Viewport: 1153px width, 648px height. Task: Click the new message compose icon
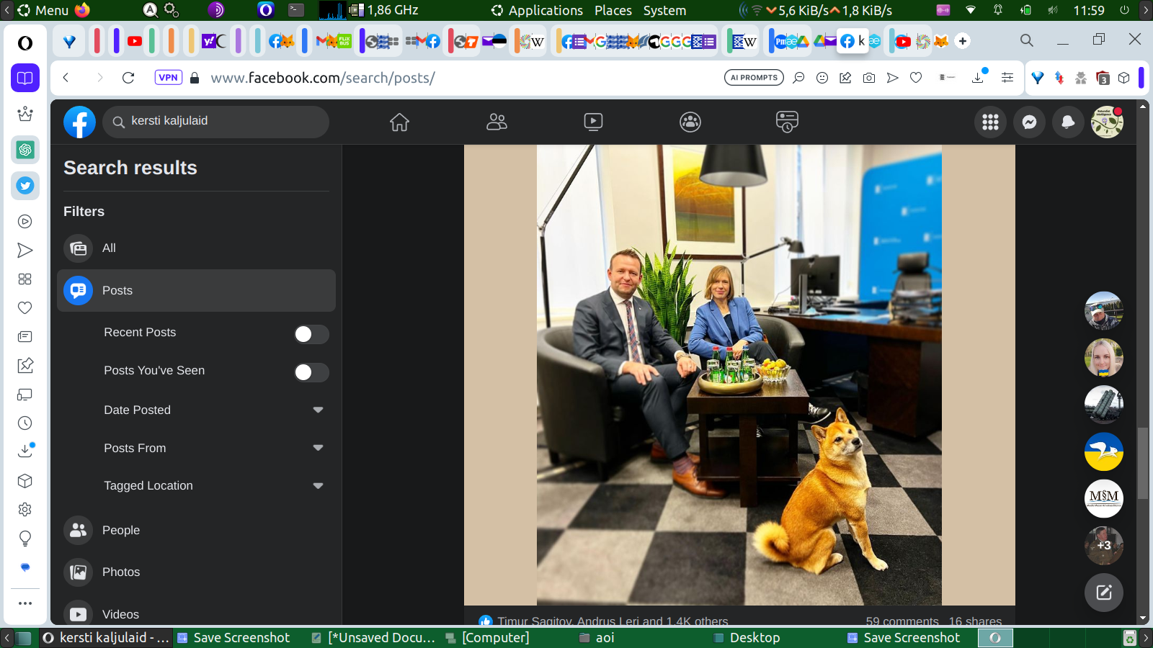1103,593
